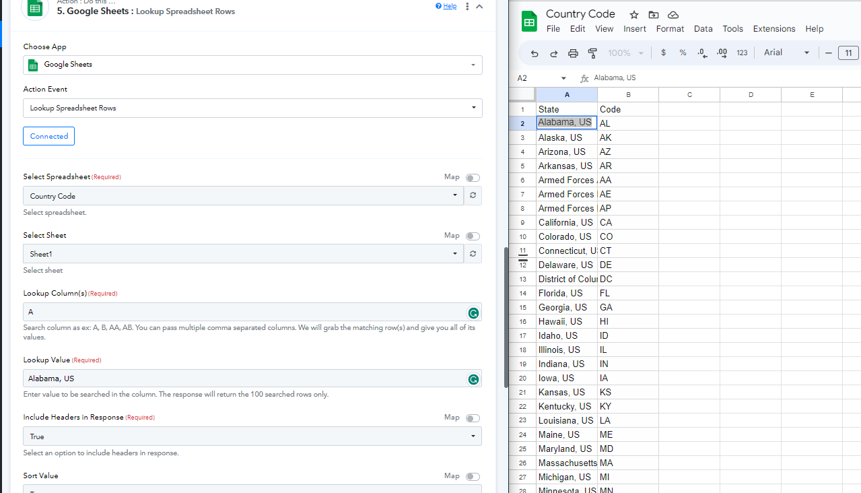
Task: Open the Choose App dropdown
Action: tap(252, 65)
